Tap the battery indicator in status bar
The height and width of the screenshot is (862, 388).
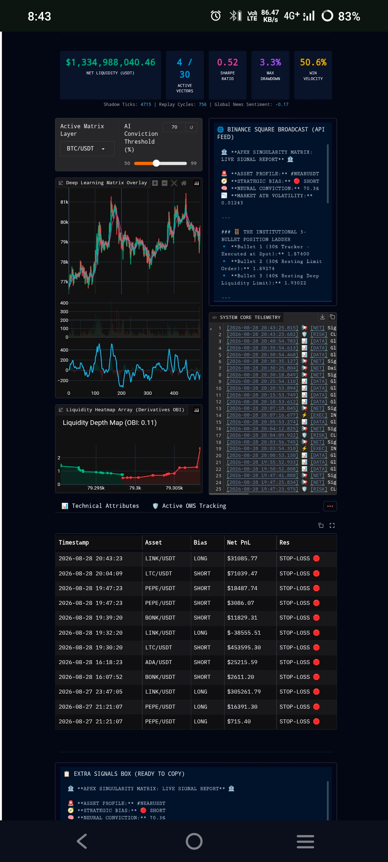click(x=327, y=16)
